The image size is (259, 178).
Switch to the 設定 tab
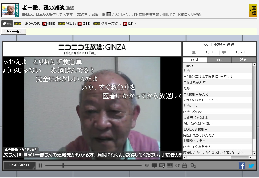tap(244, 60)
